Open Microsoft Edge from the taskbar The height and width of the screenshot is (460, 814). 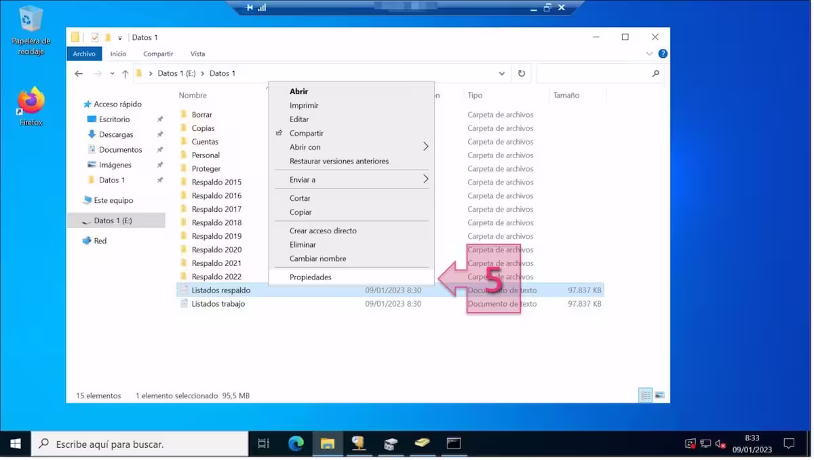296,444
